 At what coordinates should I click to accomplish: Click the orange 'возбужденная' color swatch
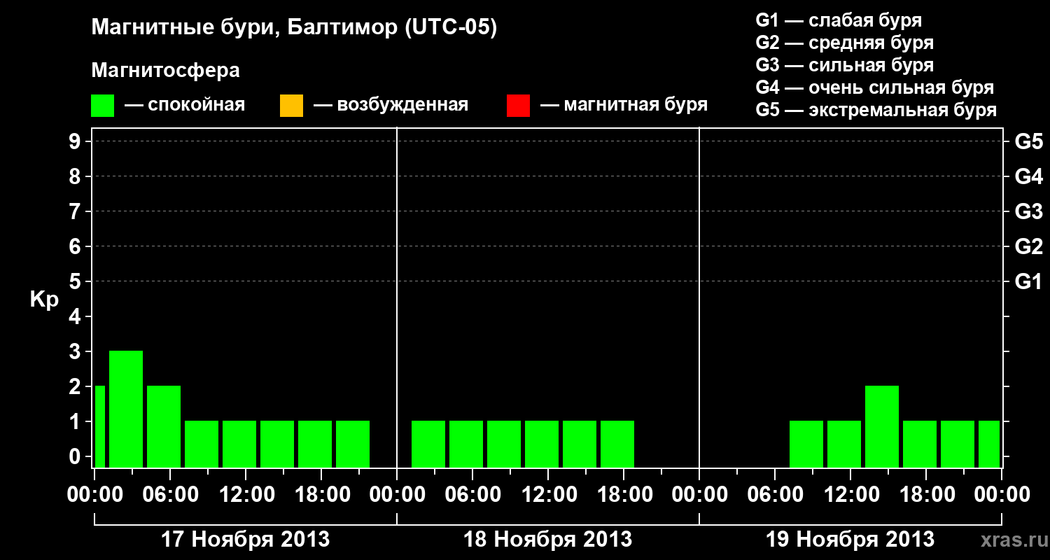pyautogui.click(x=291, y=106)
